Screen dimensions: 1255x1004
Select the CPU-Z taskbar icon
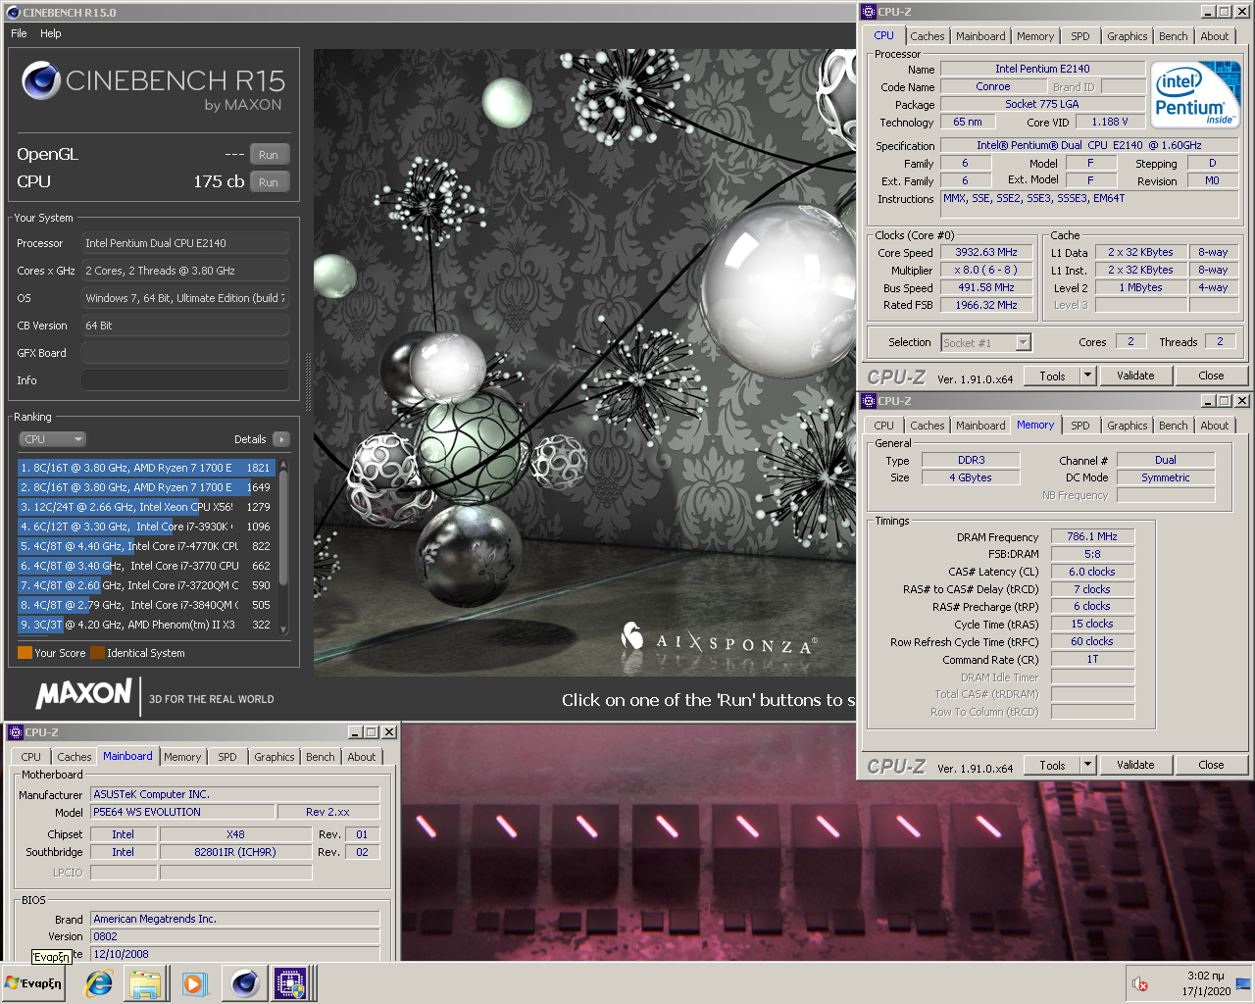(290, 982)
